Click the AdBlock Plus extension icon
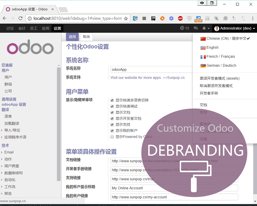Viewport: 257px width, 206px height. 180,18
